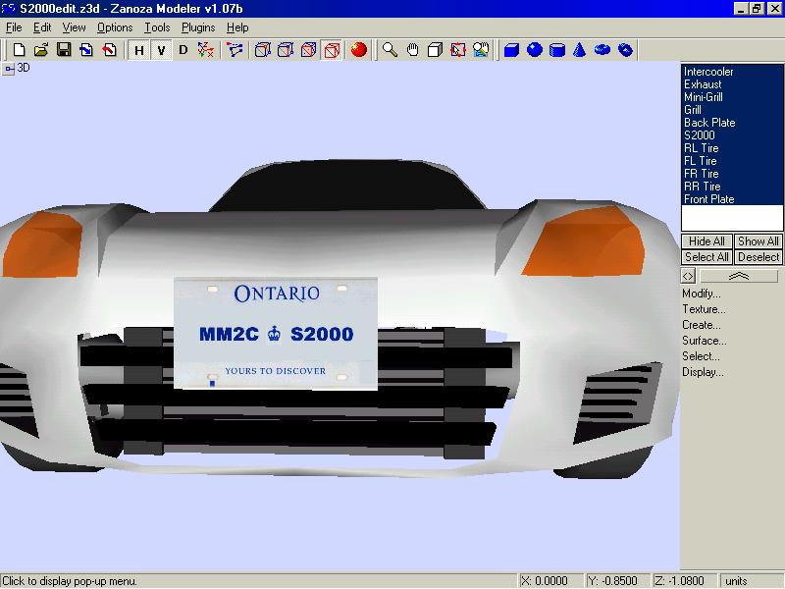Select the Front Plate object in list
The height and width of the screenshot is (589, 785).
point(708,199)
